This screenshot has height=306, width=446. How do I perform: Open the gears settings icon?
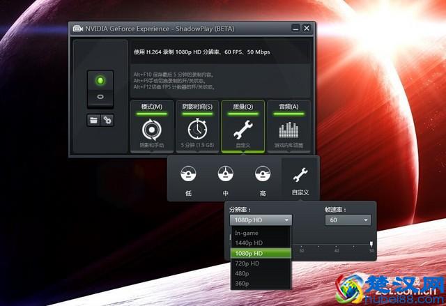click(107, 120)
